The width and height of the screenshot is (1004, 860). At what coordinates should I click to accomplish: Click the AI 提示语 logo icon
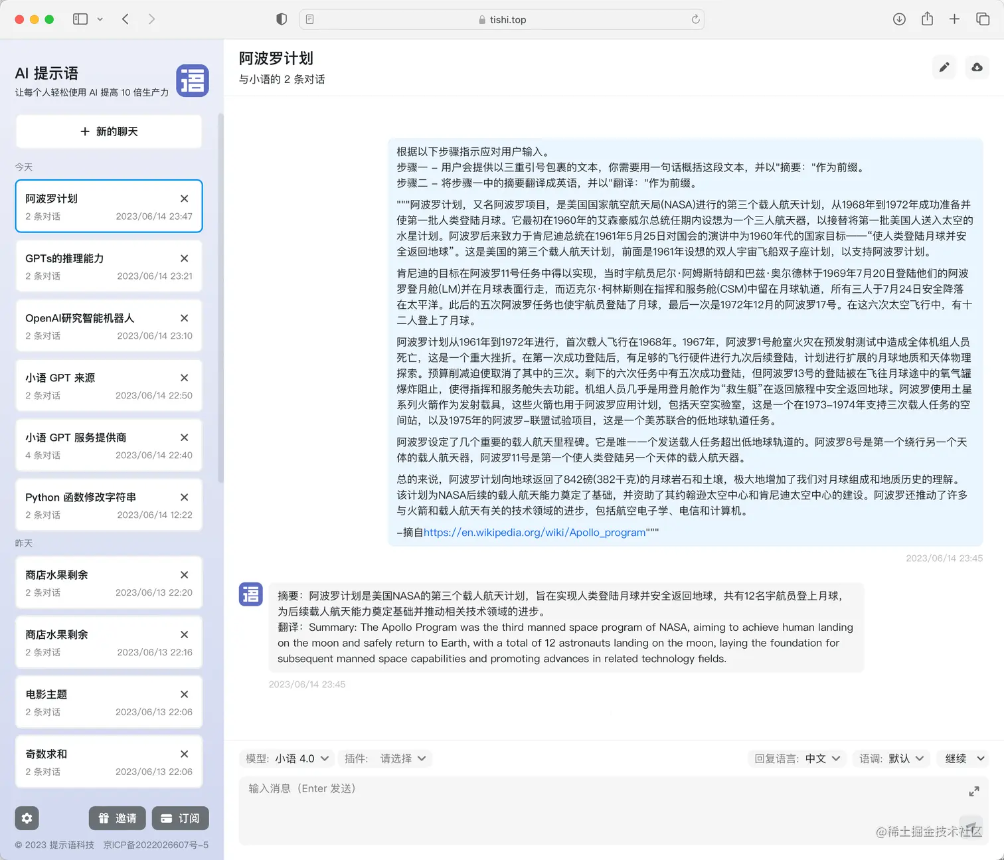tap(193, 81)
